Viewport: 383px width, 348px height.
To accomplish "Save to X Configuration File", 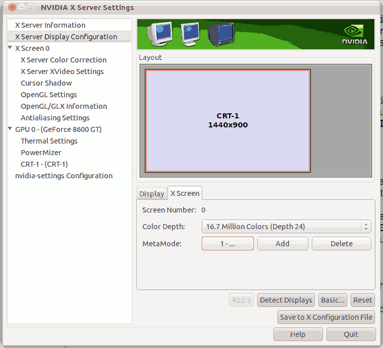I will [x=326, y=317].
